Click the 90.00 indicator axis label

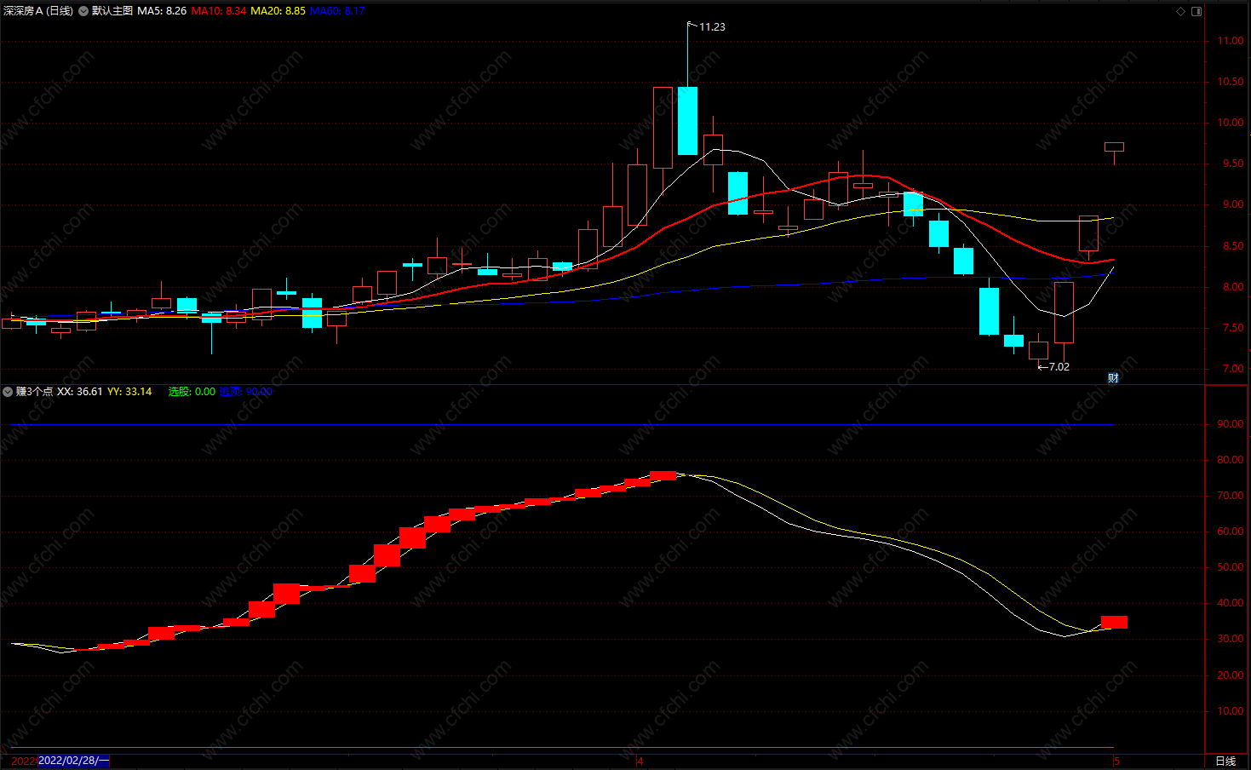tap(1230, 424)
